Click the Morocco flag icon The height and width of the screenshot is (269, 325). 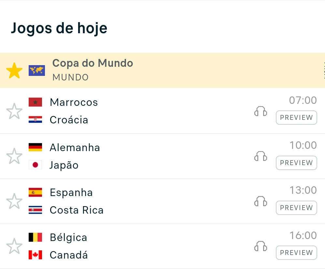click(x=35, y=102)
